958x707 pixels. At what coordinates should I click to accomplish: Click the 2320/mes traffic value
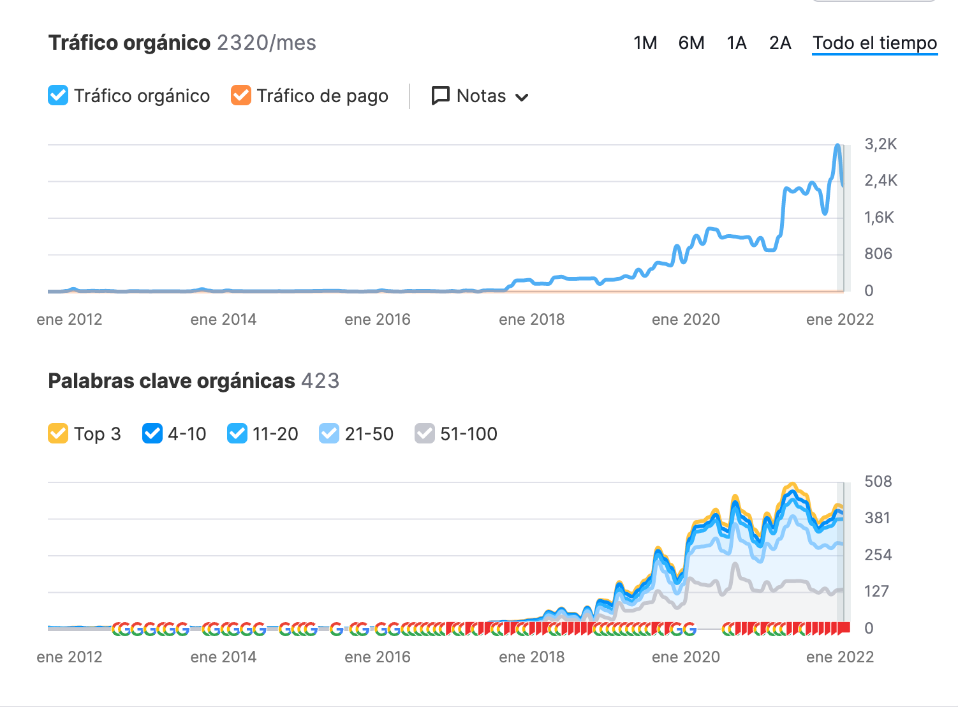(x=267, y=43)
